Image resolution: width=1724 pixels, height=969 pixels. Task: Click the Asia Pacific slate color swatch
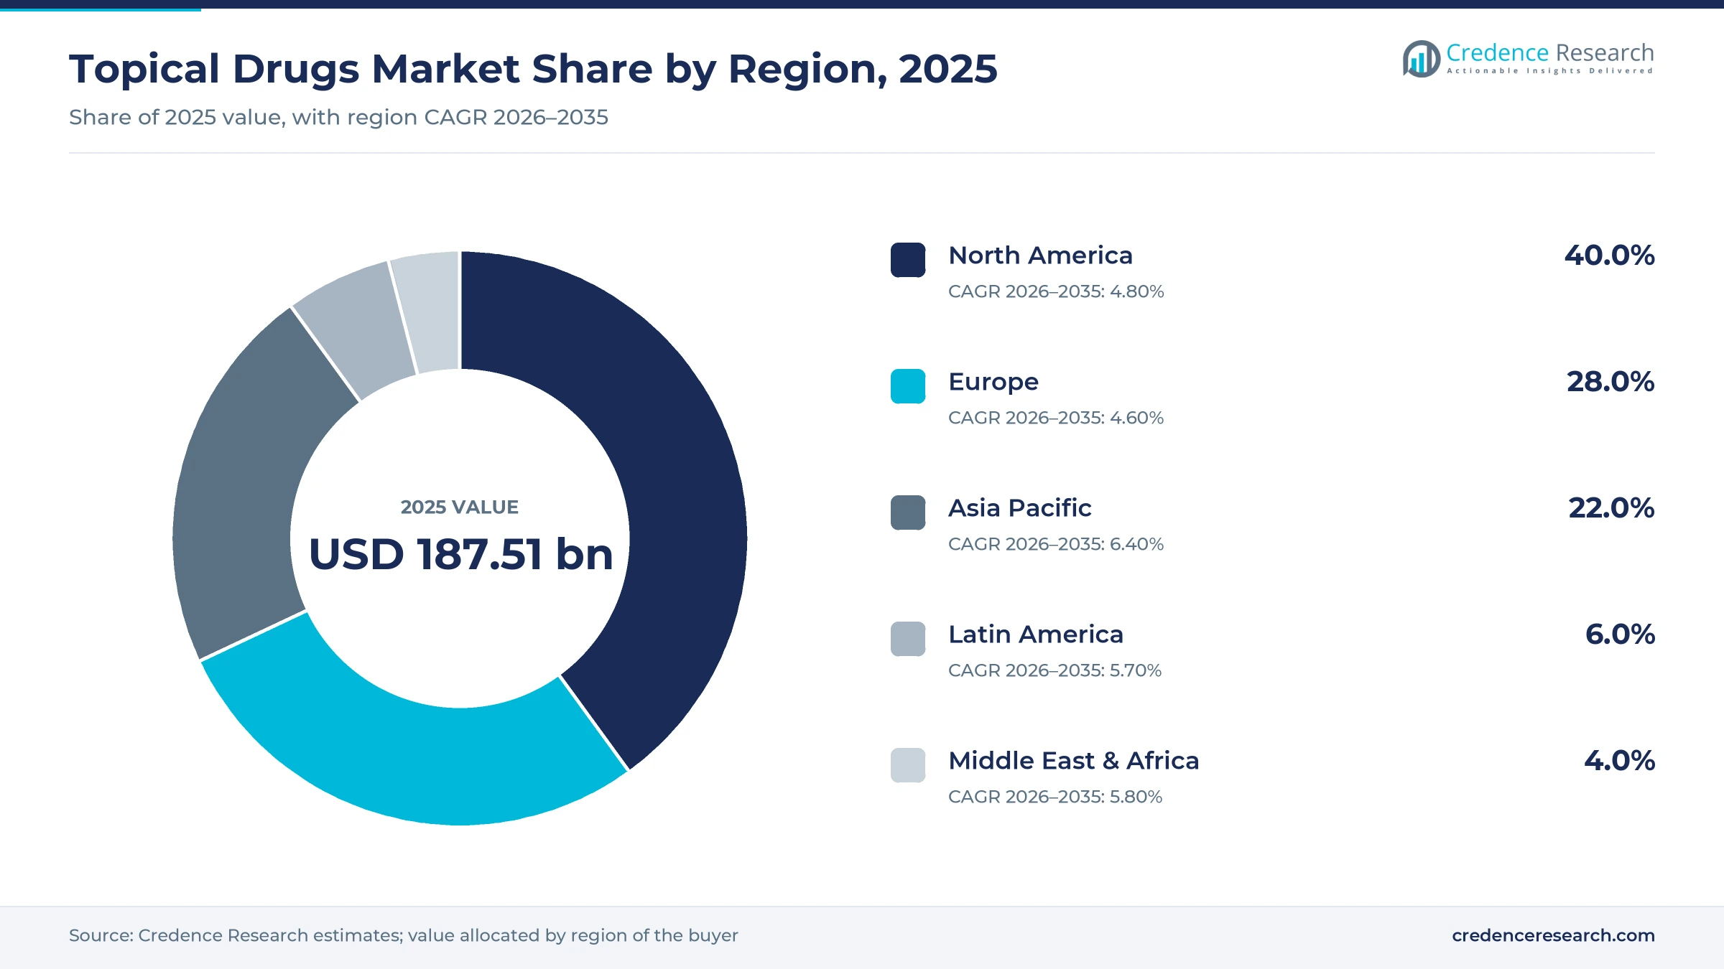(x=908, y=512)
